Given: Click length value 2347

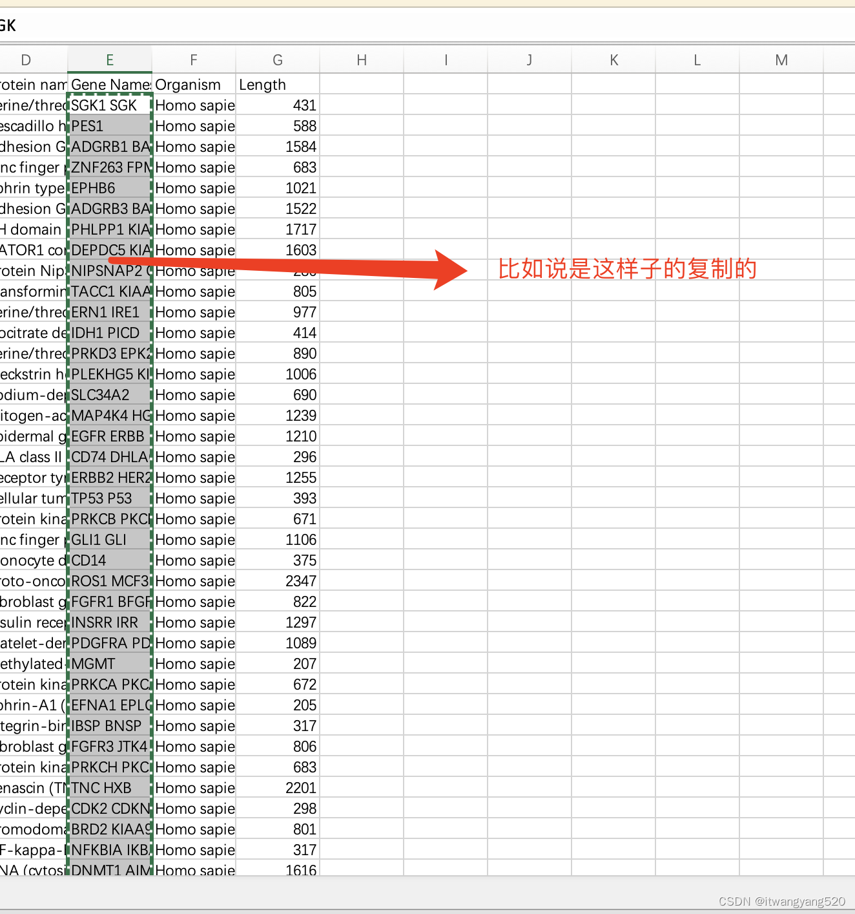Looking at the screenshot, I should coord(278,580).
